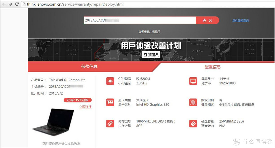
Task: Click the screen monitor icon
Action: (x=193, y=81)
